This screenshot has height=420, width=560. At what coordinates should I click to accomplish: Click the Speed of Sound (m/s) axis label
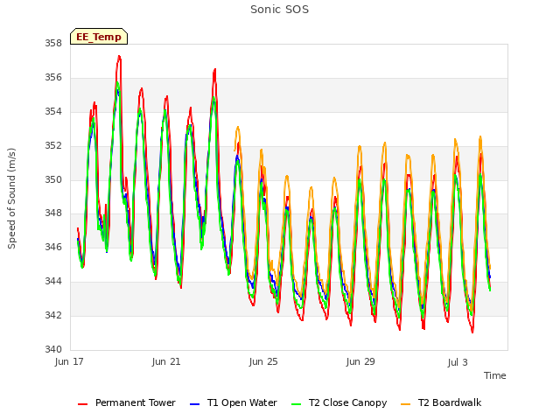pos(11,199)
